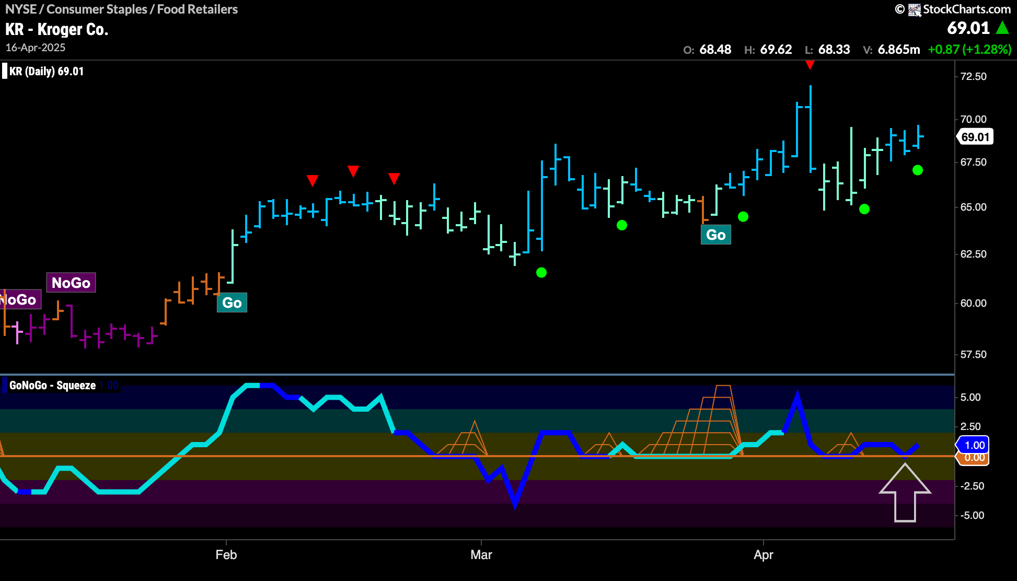Click the orange 0.00 axis value tag
Screen dimensions: 1017x581
point(973,458)
